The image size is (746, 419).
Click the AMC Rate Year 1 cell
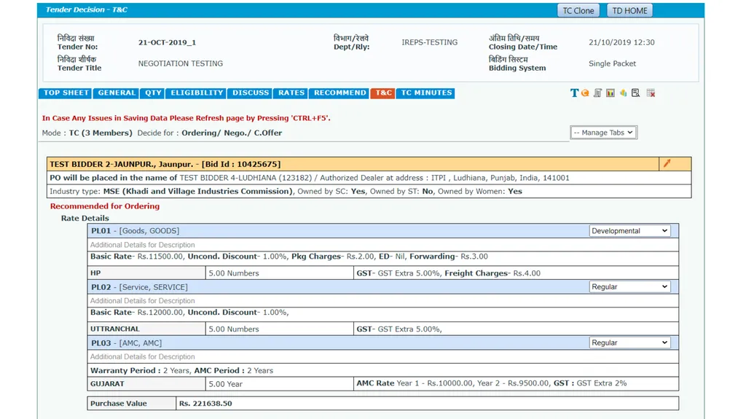[x=517, y=383]
